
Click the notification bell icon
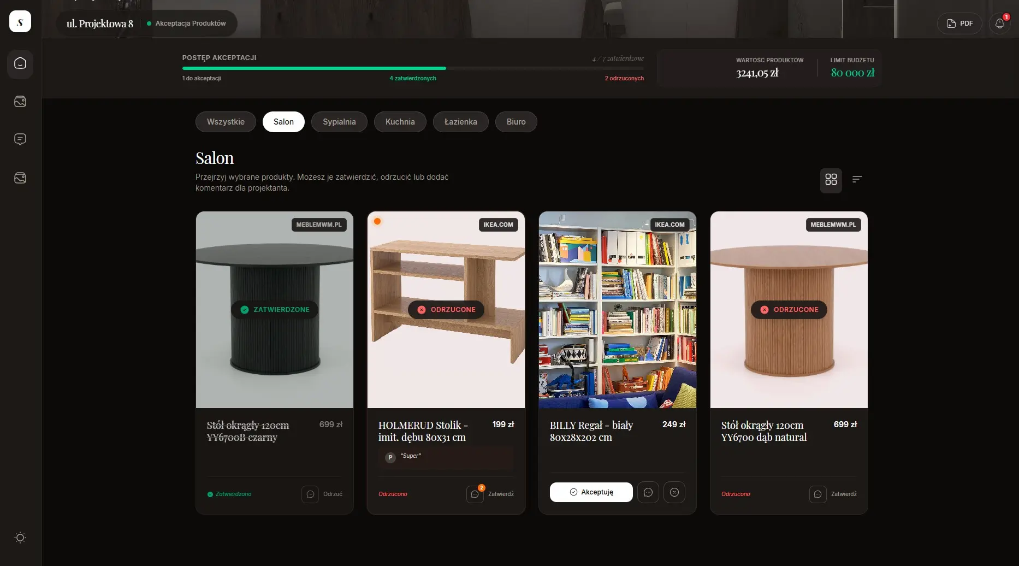999,23
